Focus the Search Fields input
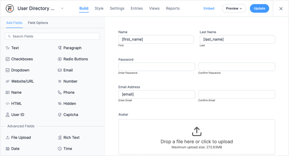Screen dimensions: 289x156 (52, 36)
